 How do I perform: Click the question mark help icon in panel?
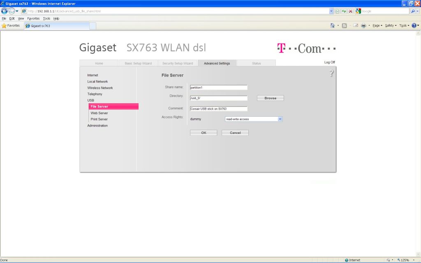tap(331, 73)
